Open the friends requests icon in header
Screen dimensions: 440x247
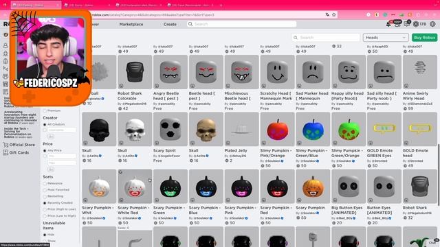[397, 24]
